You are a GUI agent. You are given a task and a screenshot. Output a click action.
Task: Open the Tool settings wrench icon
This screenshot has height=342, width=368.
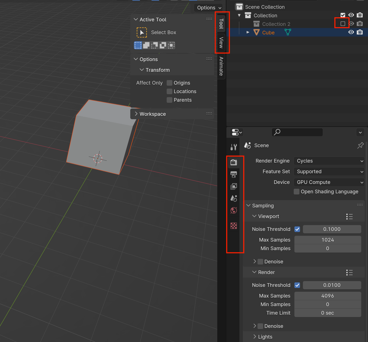coord(234,147)
